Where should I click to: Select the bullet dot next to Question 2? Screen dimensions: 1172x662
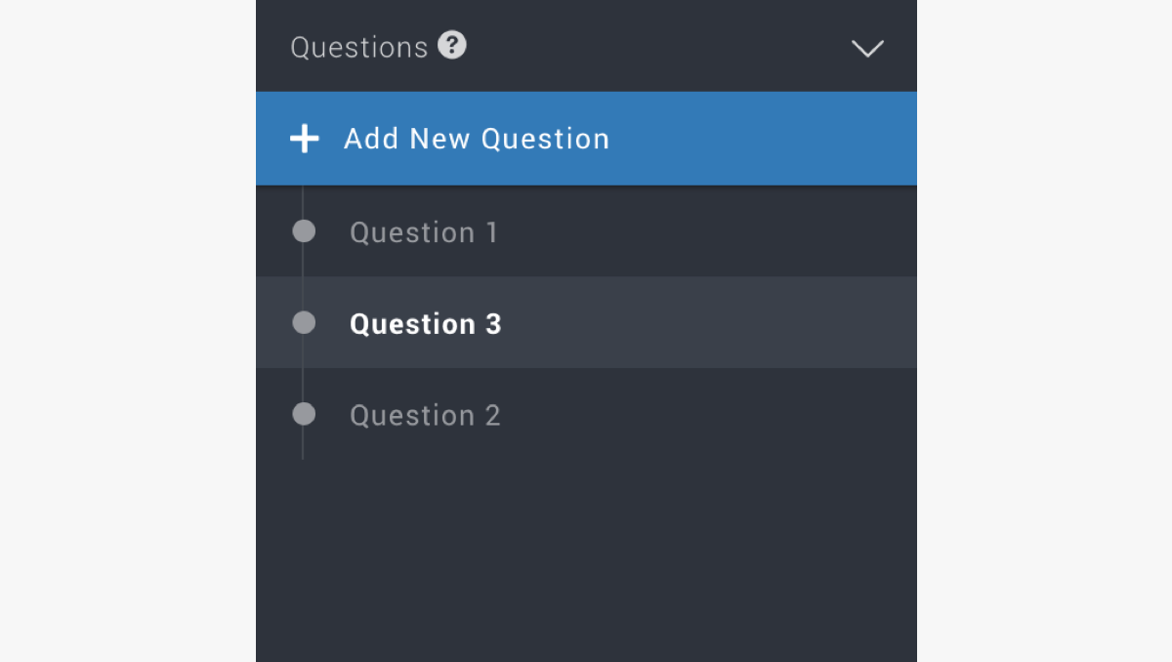pyautogui.click(x=304, y=414)
